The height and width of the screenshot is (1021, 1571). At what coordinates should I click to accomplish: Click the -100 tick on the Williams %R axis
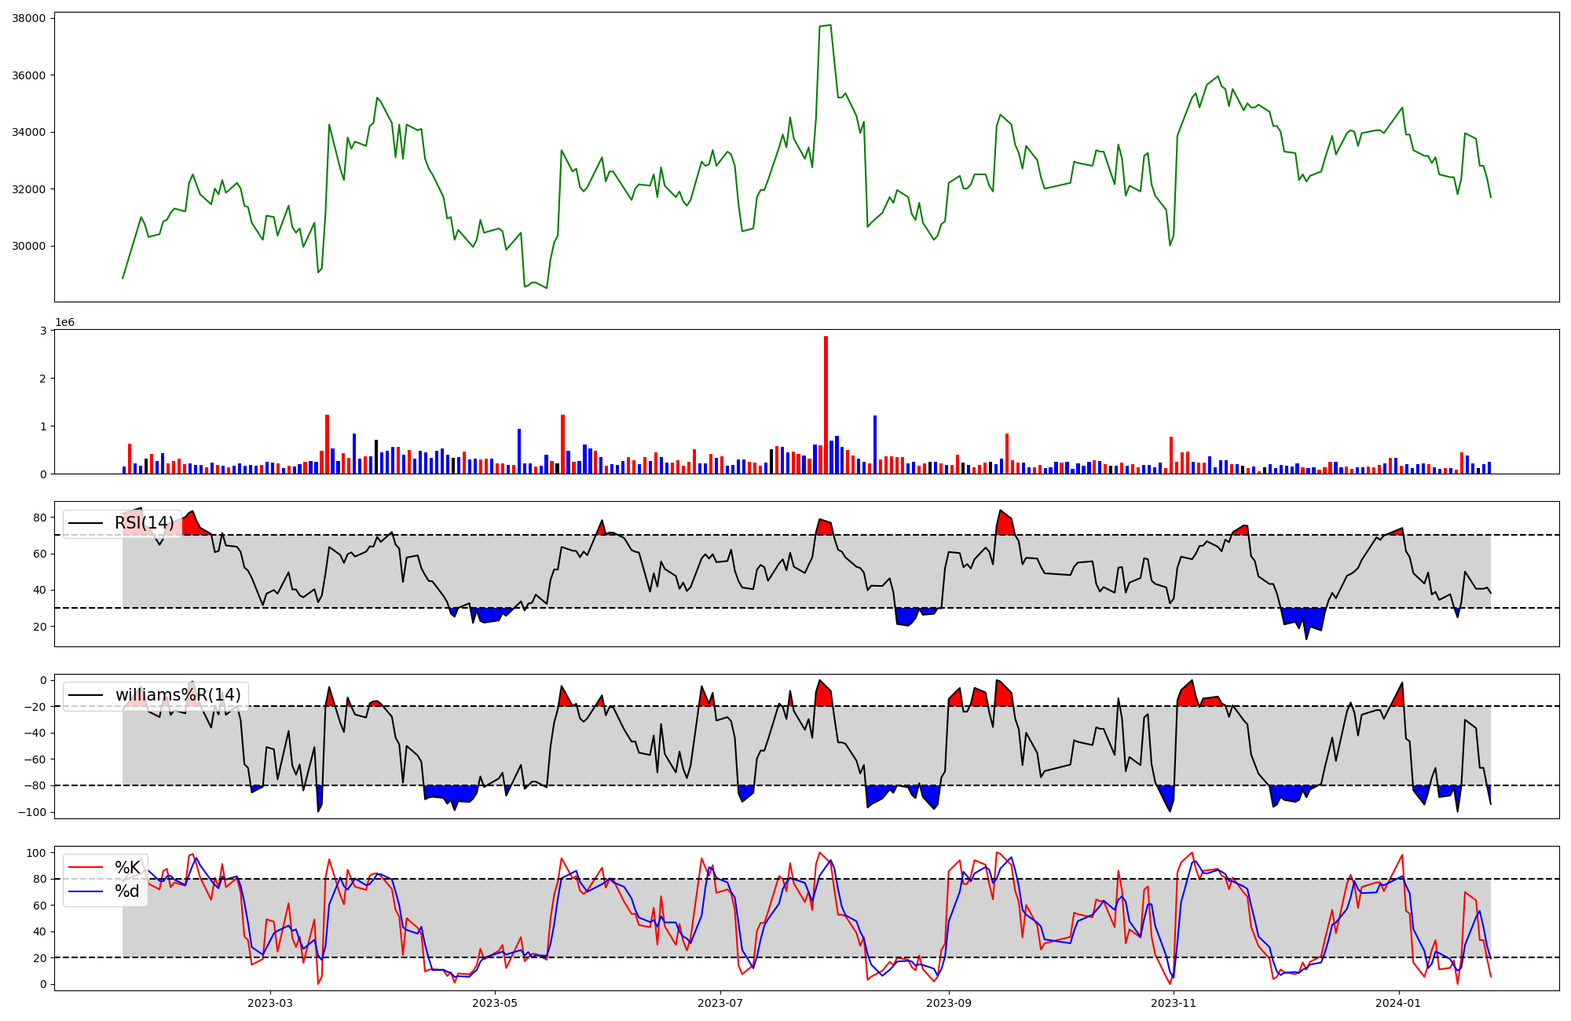(x=31, y=812)
